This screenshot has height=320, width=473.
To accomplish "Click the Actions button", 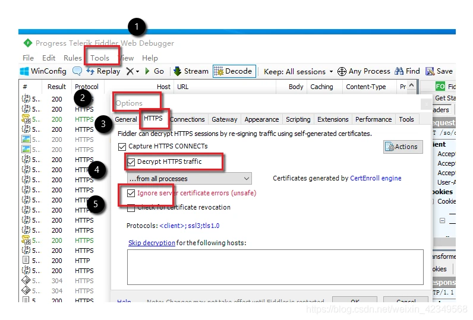I will [403, 147].
